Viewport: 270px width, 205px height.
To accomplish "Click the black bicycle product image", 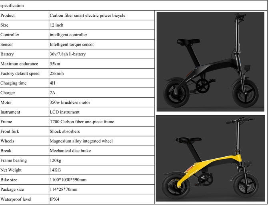I will click(x=210, y=62).
